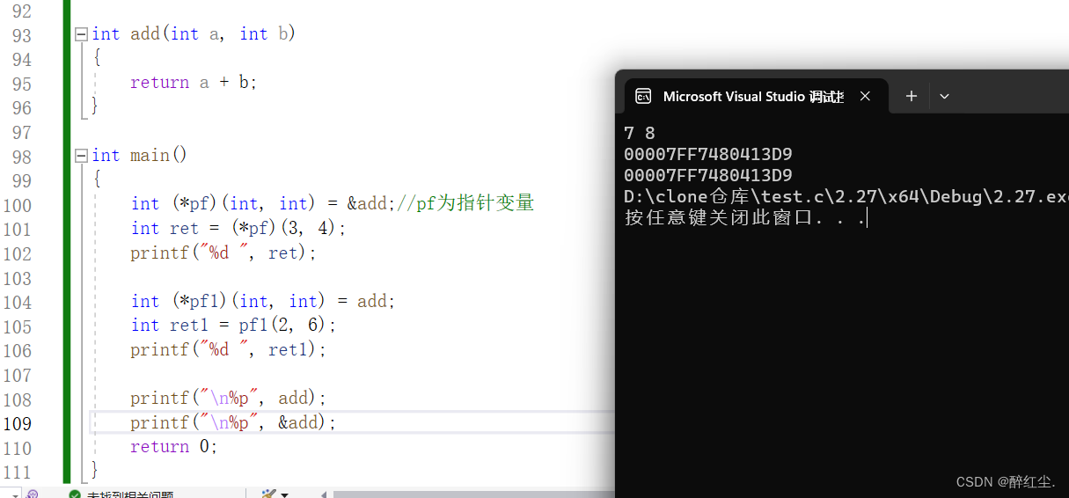This screenshot has width=1069, height=498.
Task: Click the 'printf("%d ", ret);' line
Action: coord(223,253)
